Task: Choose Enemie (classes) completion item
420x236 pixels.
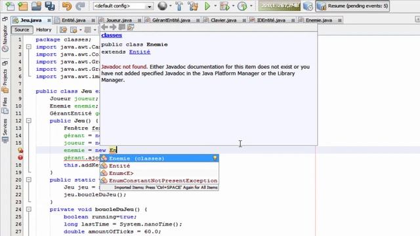Action: point(159,159)
